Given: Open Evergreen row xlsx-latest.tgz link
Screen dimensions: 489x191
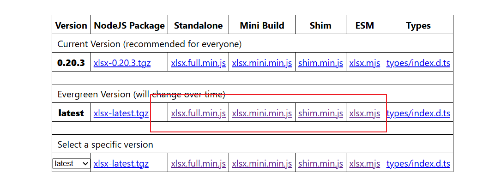Looking at the screenshot, I should pyautogui.click(x=121, y=113).
